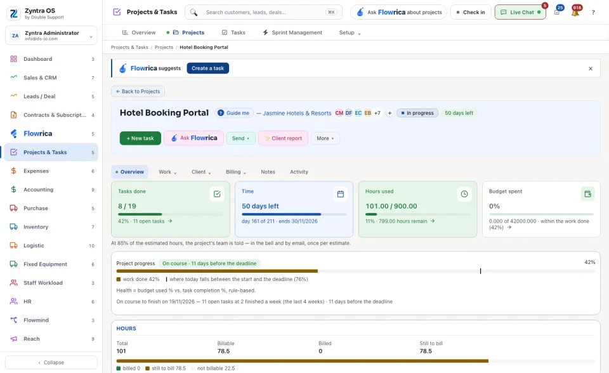Open the Purchase truck icon
Screen dimensions: 609x373
point(13,208)
